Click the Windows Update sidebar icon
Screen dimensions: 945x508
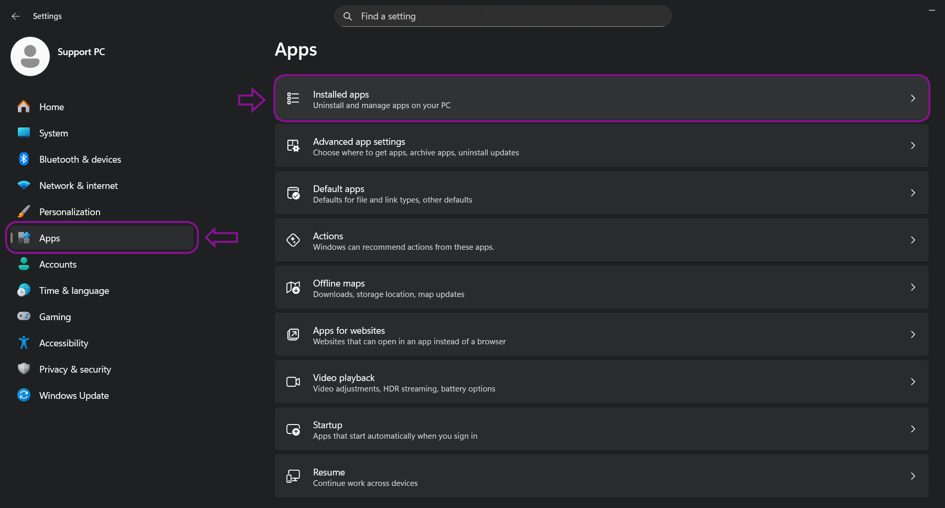click(x=24, y=395)
